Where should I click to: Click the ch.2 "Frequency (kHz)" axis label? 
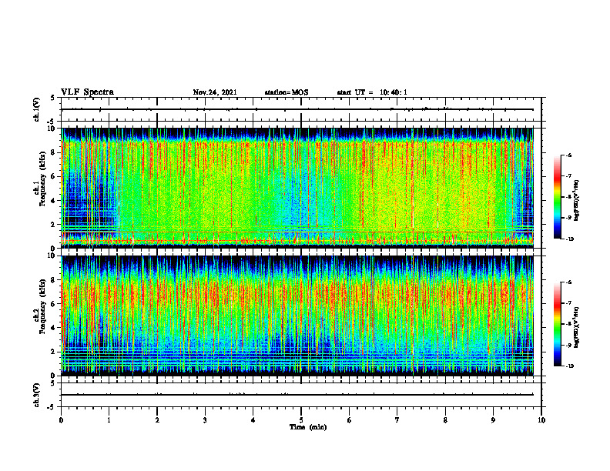point(42,306)
